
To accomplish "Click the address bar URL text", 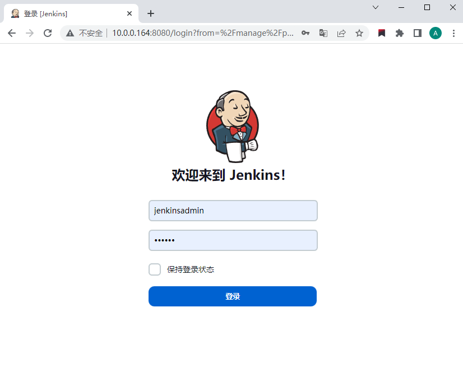I will pos(203,33).
